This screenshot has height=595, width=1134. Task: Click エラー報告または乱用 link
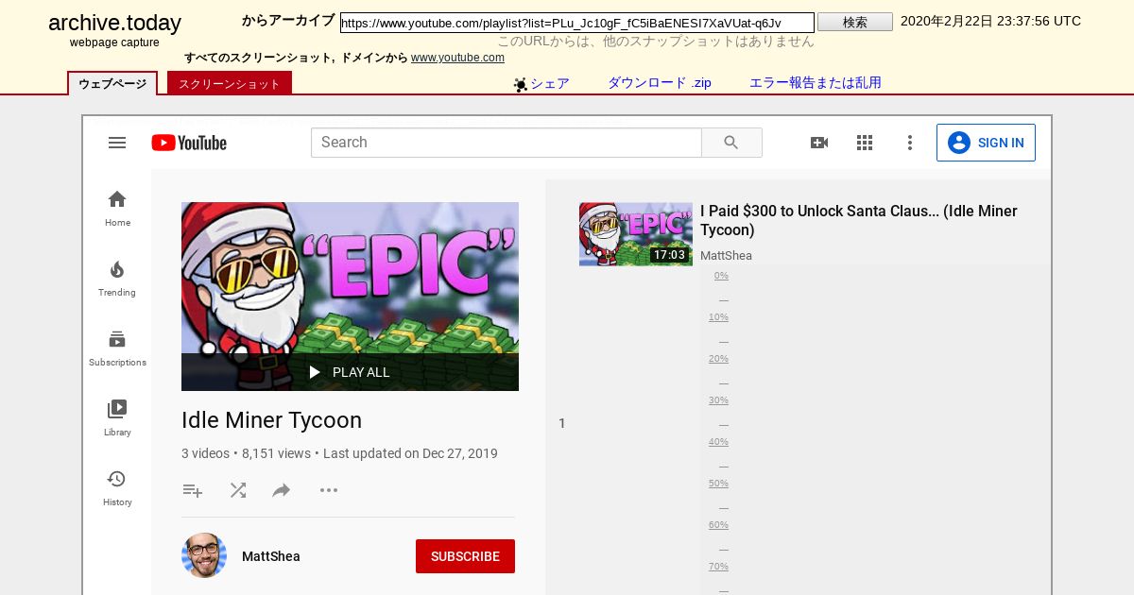point(816,83)
